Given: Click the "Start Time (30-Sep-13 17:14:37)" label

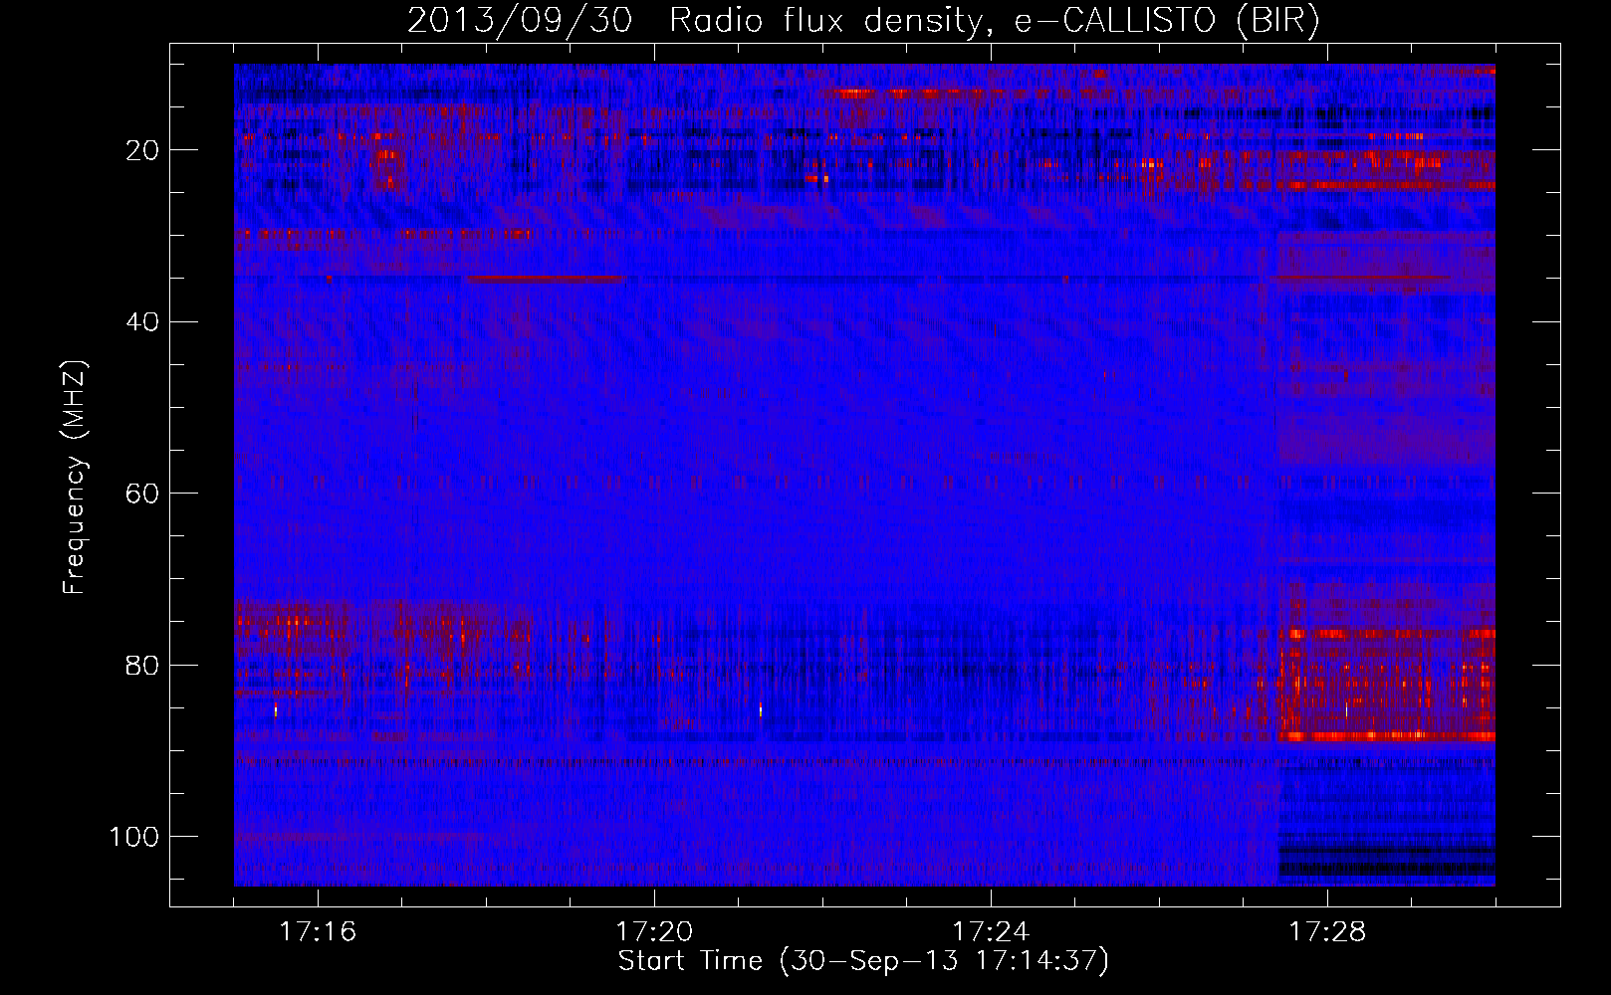Looking at the screenshot, I should pyautogui.click(x=863, y=961).
